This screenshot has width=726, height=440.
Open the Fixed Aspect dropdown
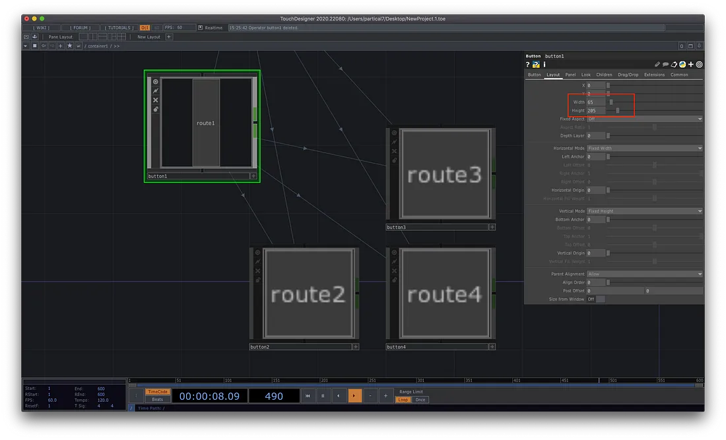[x=644, y=119]
